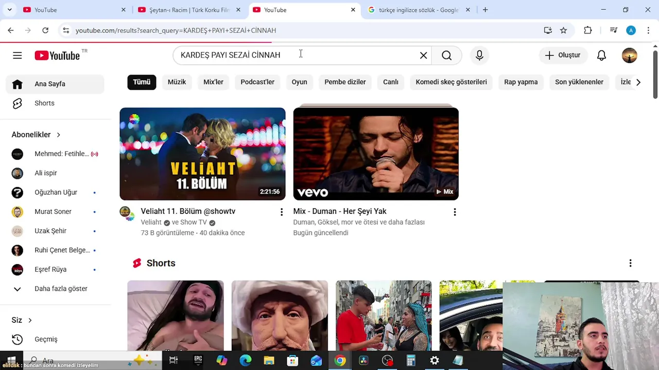Image resolution: width=659 pixels, height=370 pixels.
Task: Switch to türkçe ingilizce sözlük tab
Action: pos(418,10)
